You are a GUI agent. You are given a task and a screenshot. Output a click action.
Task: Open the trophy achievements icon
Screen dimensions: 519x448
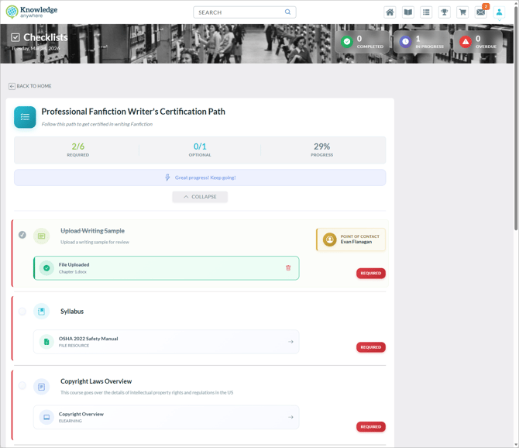click(x=445, y=12)
